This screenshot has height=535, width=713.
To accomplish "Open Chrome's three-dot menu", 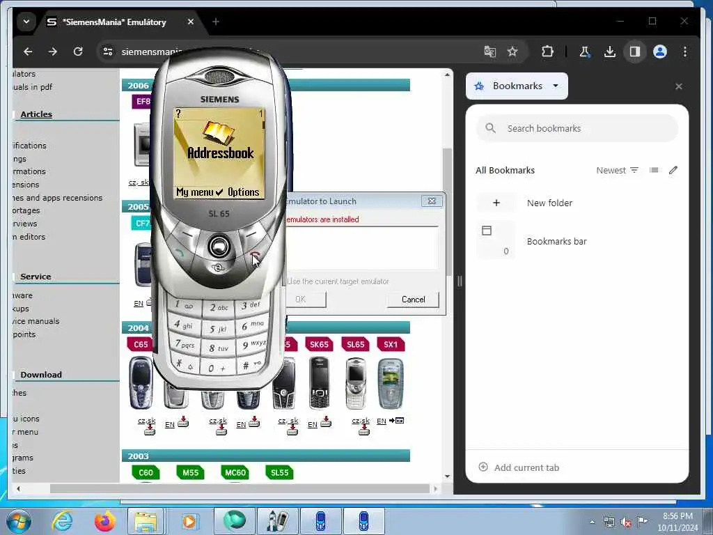I will (685, 52).
